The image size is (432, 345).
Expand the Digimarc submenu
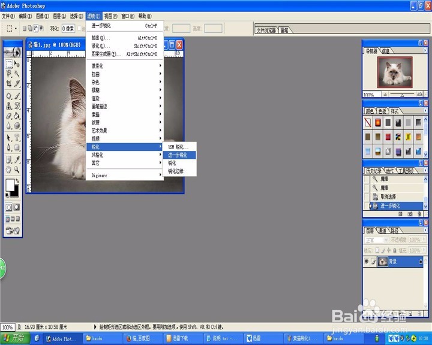(x=125, y=175)
